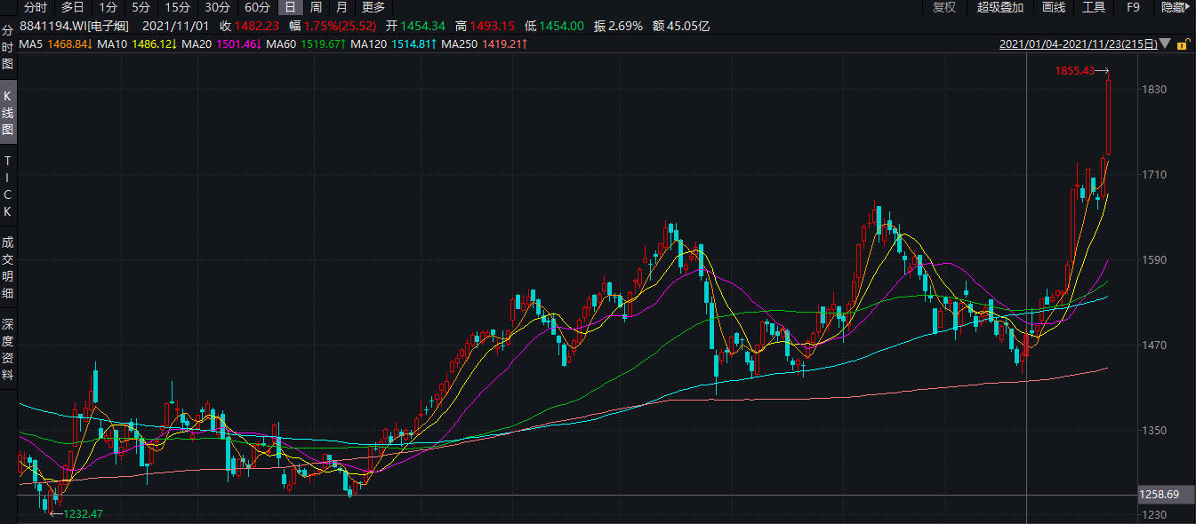The image size is (1196, 524).
Task: Select the 30分 period
Action: (x=217, y=7)
